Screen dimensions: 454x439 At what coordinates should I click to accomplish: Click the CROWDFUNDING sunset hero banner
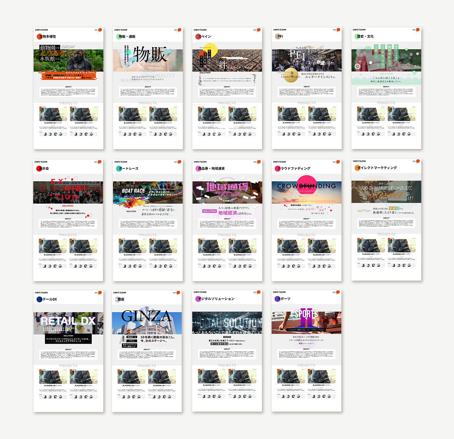306,192
